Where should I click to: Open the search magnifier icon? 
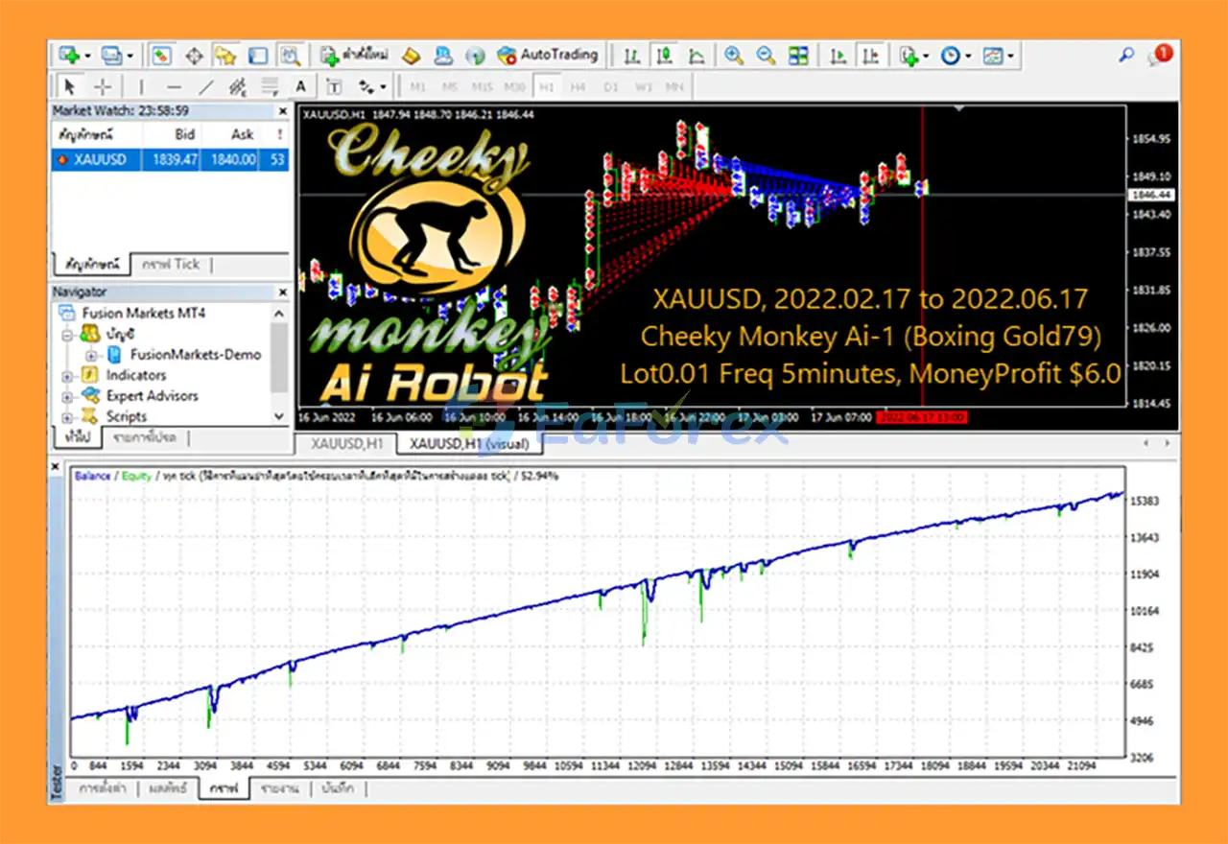(x=1126, y=55)
